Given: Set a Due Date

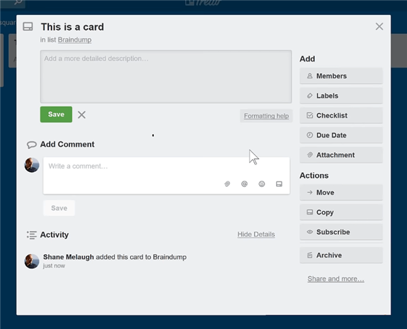Looking at the screenshot, I should [341, 135].
